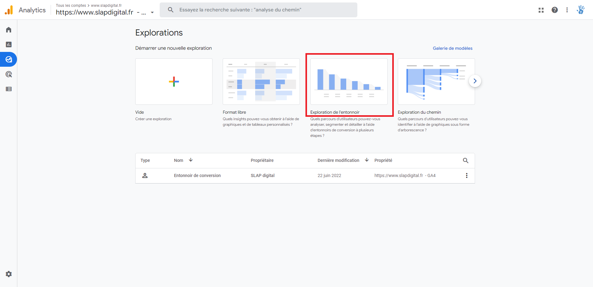This screenshot has width=593, height=287.
Task: Select the Format libre template thumbnail
Action: 261,82
